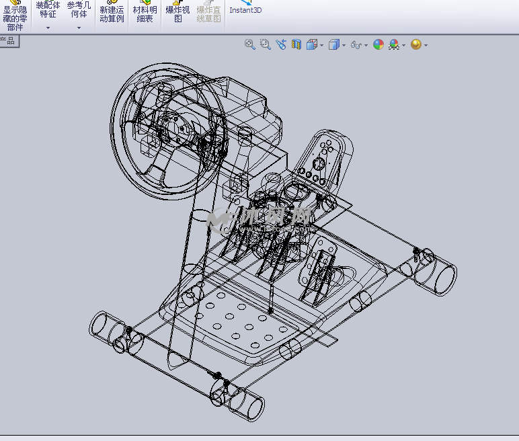Expand the 装配体特征 dropdown arrow
Screen dimensions: 519x441
(x=48, y=28)
